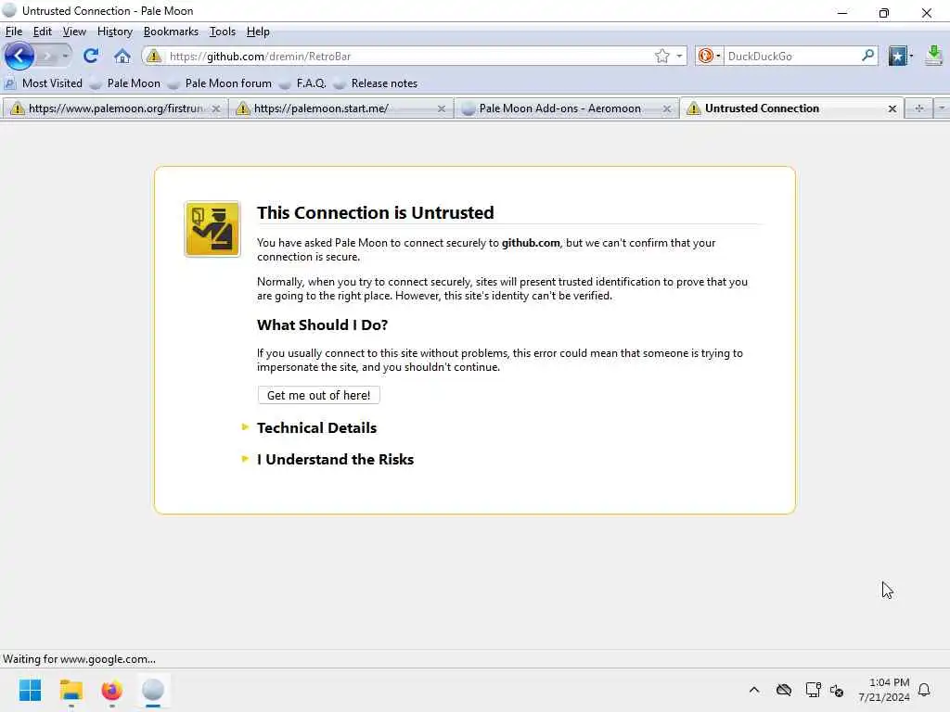Click the yellow security officer icon

[x=212, y=229]
